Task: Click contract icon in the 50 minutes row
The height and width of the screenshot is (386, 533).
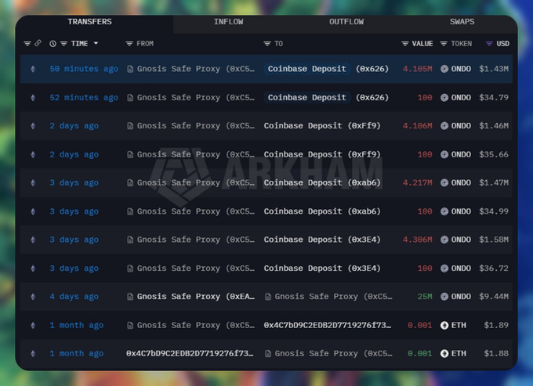Action: 130,69
